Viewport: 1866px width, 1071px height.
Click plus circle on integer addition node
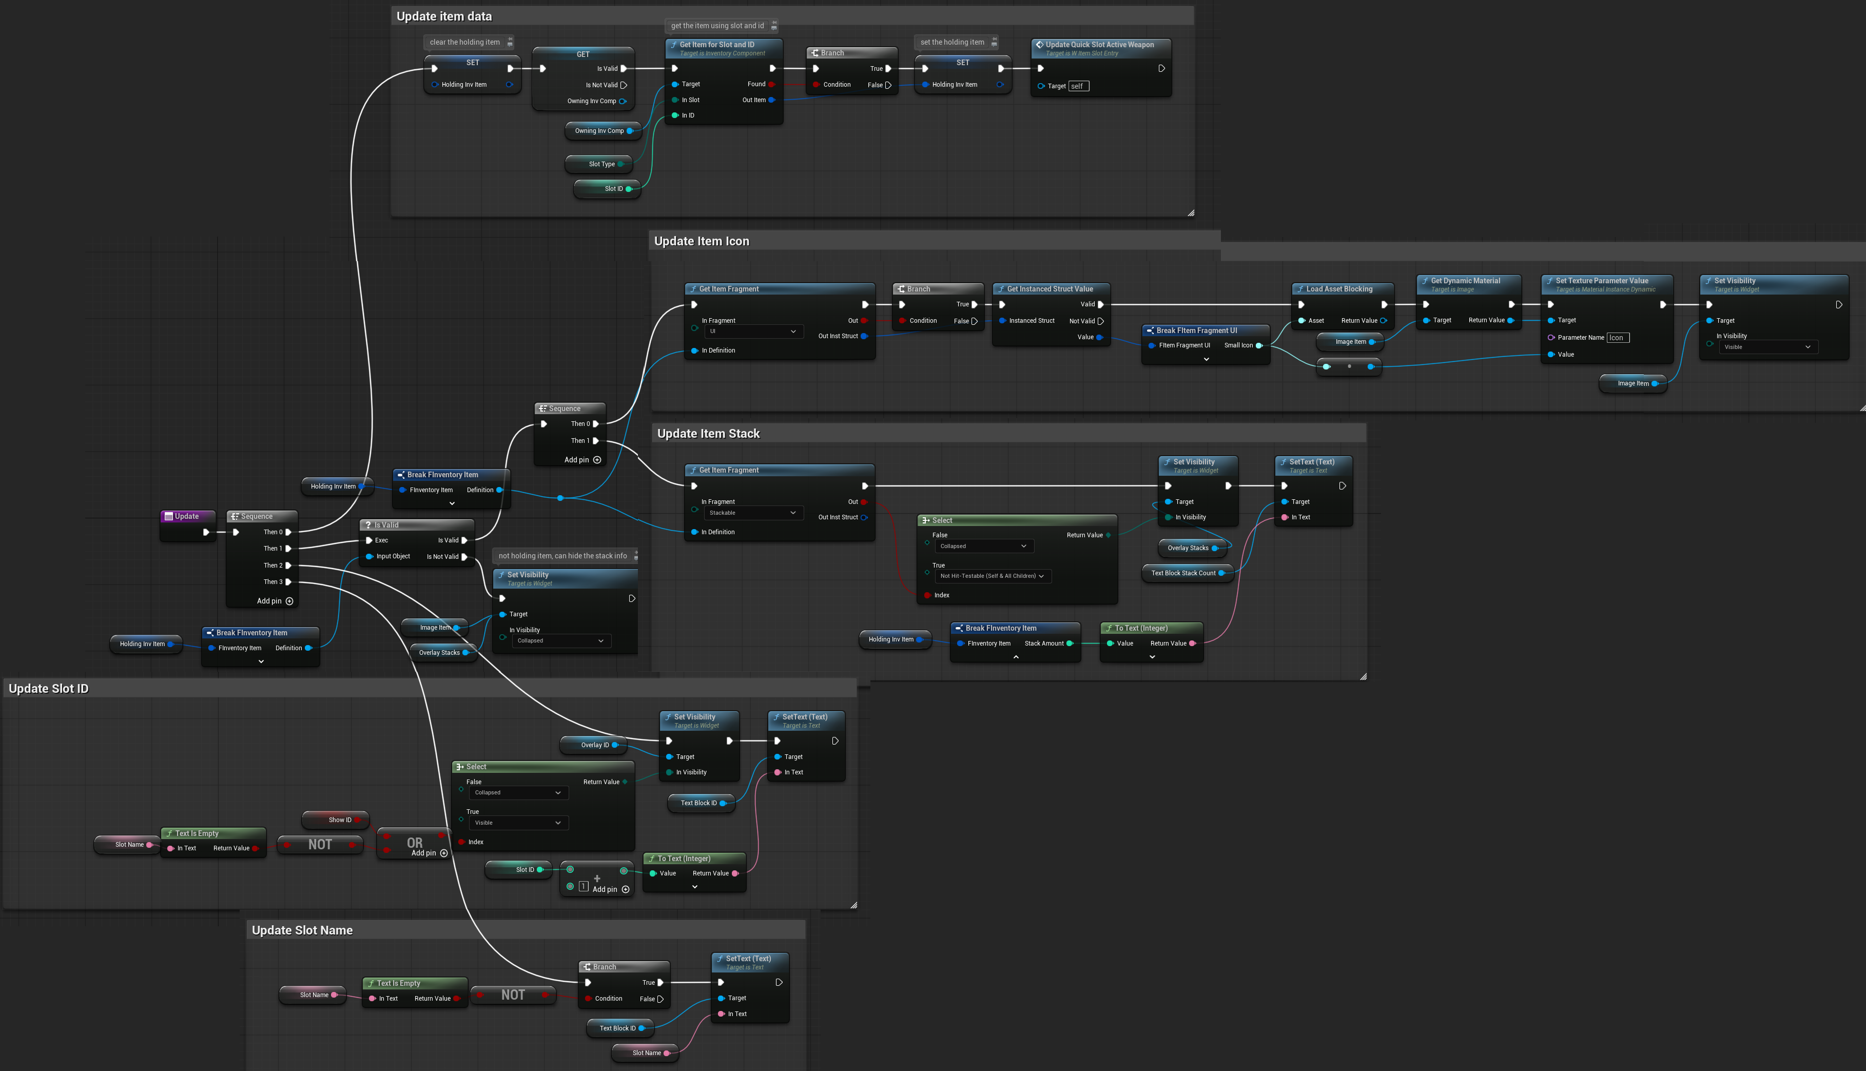tap(625, 889)
